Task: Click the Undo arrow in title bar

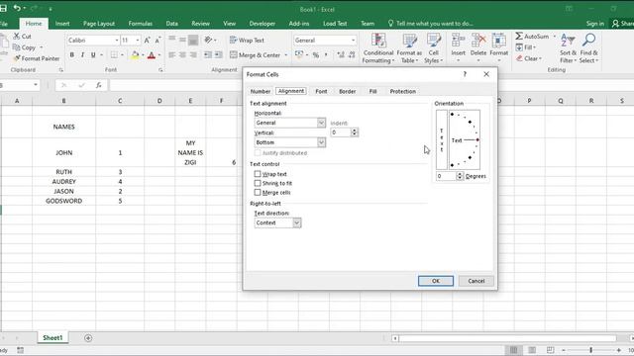Action: click(17, 8)
